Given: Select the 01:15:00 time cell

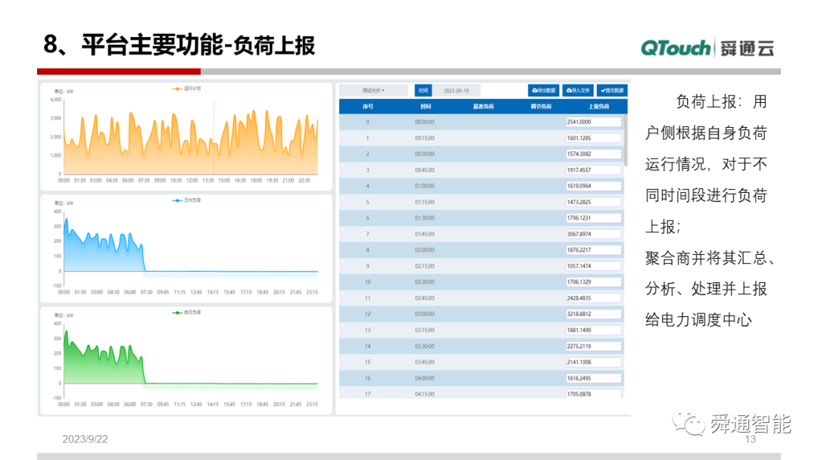Looking at the screenshot, I should coord(425,202).
